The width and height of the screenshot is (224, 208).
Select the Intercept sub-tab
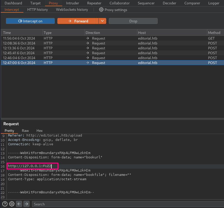point(12,10)
